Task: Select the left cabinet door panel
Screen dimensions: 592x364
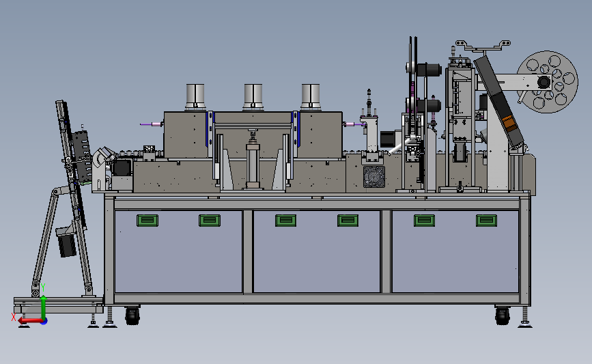Action: (x=178, y=251)
